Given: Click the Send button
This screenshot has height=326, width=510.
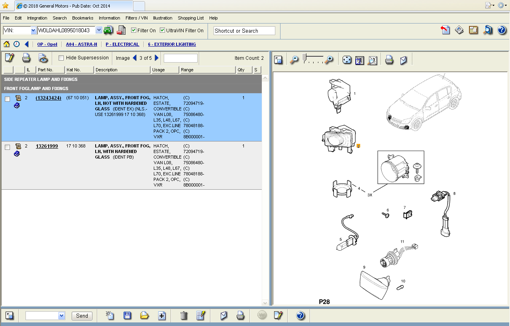Looking at the screenshot, I should pos(82,316).
